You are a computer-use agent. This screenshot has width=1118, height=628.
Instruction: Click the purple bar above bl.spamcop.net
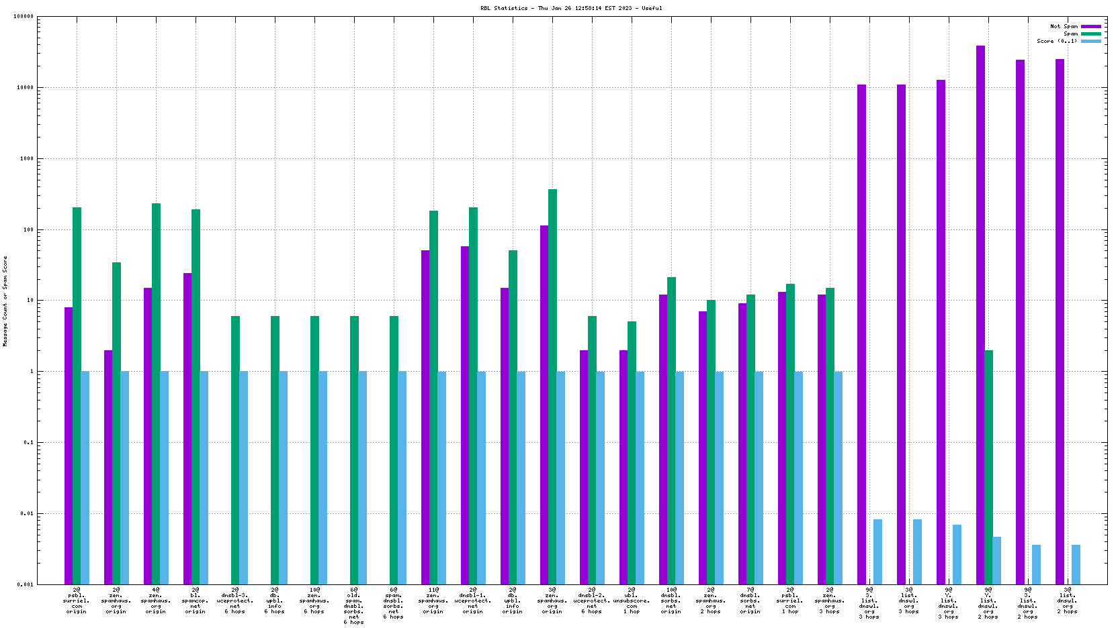point(187,428)
